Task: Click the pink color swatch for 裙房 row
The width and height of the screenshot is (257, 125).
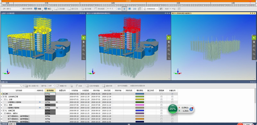Action: [x=140, y=105]
